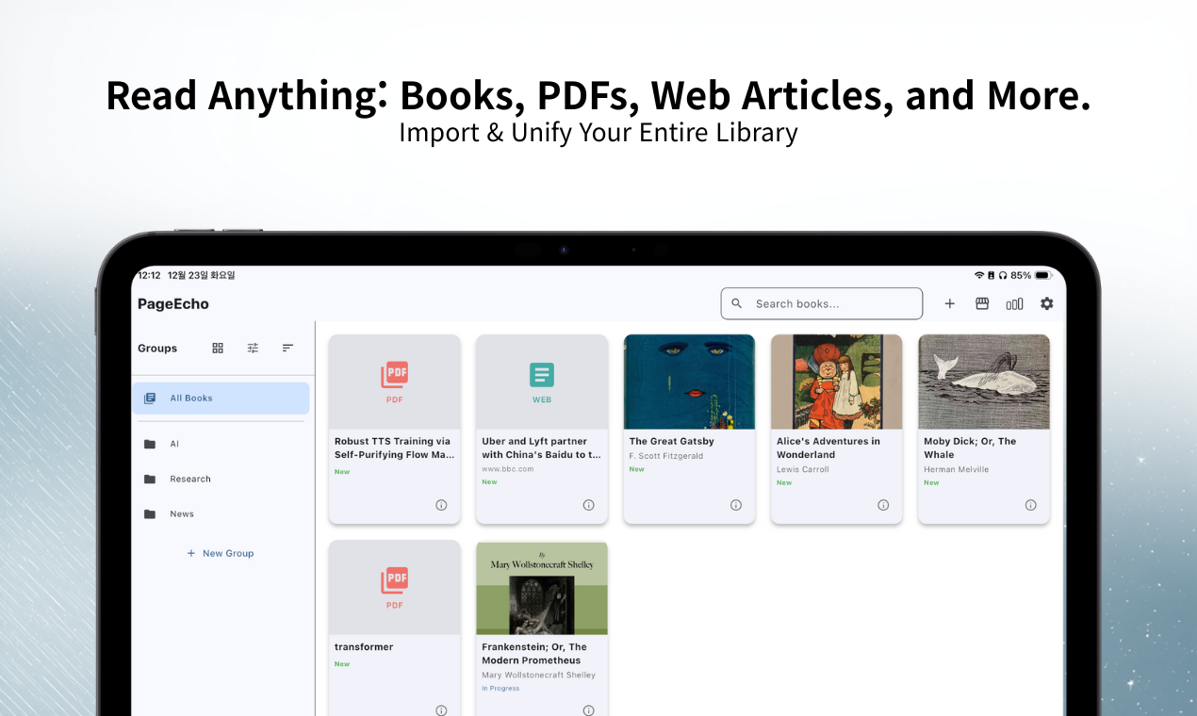
Task: Open the Research group folder
Action: pos(190,479)
